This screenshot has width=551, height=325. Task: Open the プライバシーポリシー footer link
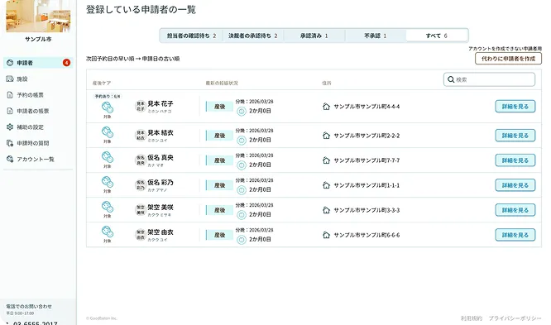pyautogui.click(x=515, y=318)
